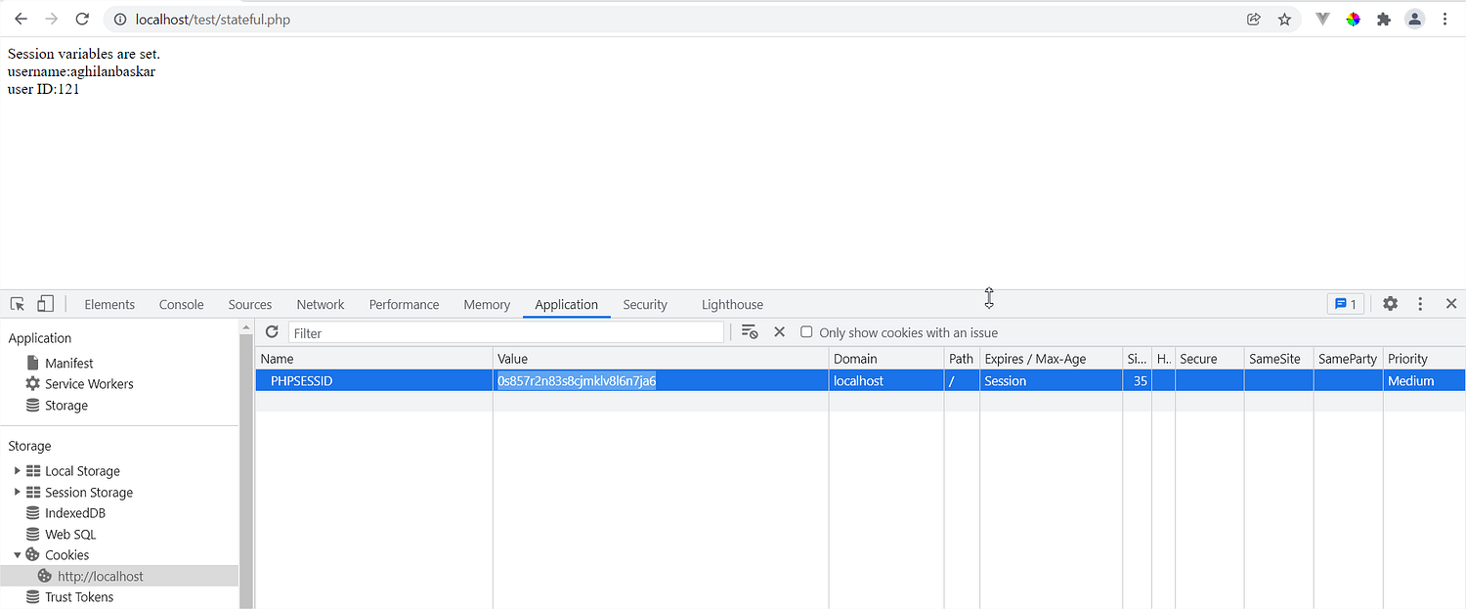Expand the Local Storage tree arrow
This screenshot has width=1466, height=609.
click(17, 470)
